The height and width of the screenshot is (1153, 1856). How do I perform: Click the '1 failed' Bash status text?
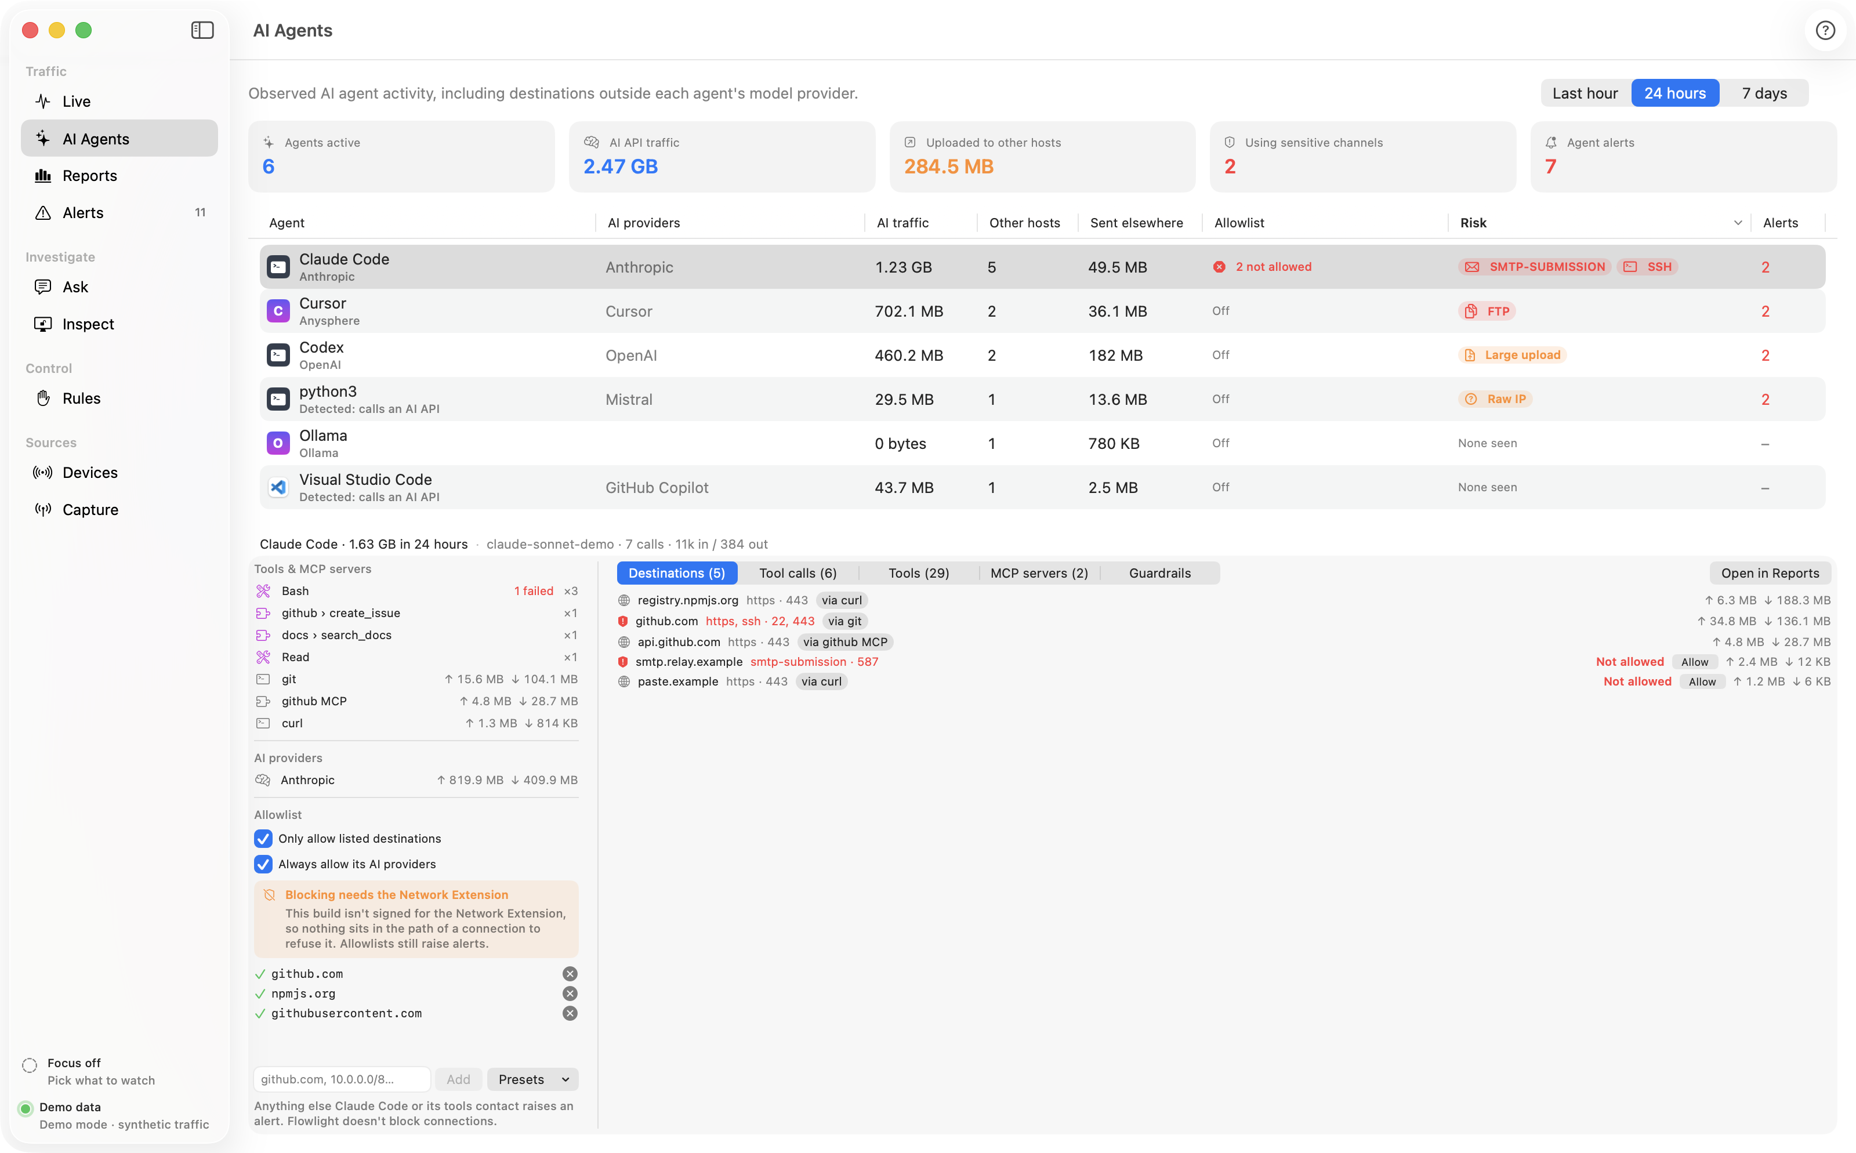pos(533,591)
